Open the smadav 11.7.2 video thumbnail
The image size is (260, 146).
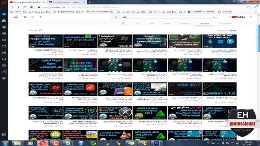(219, 89)
